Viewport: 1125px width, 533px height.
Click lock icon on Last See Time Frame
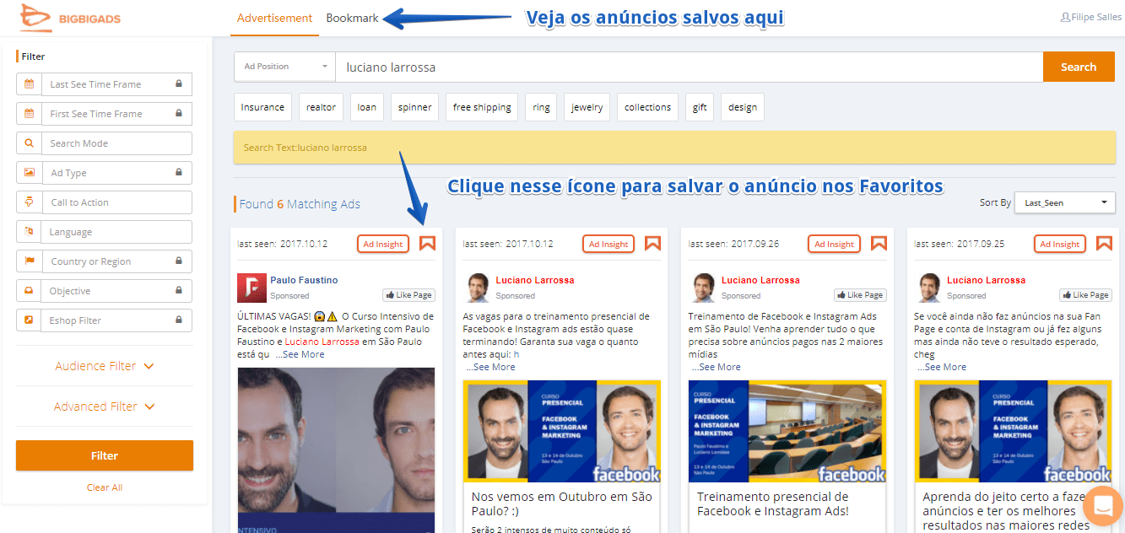pos(179,84)
